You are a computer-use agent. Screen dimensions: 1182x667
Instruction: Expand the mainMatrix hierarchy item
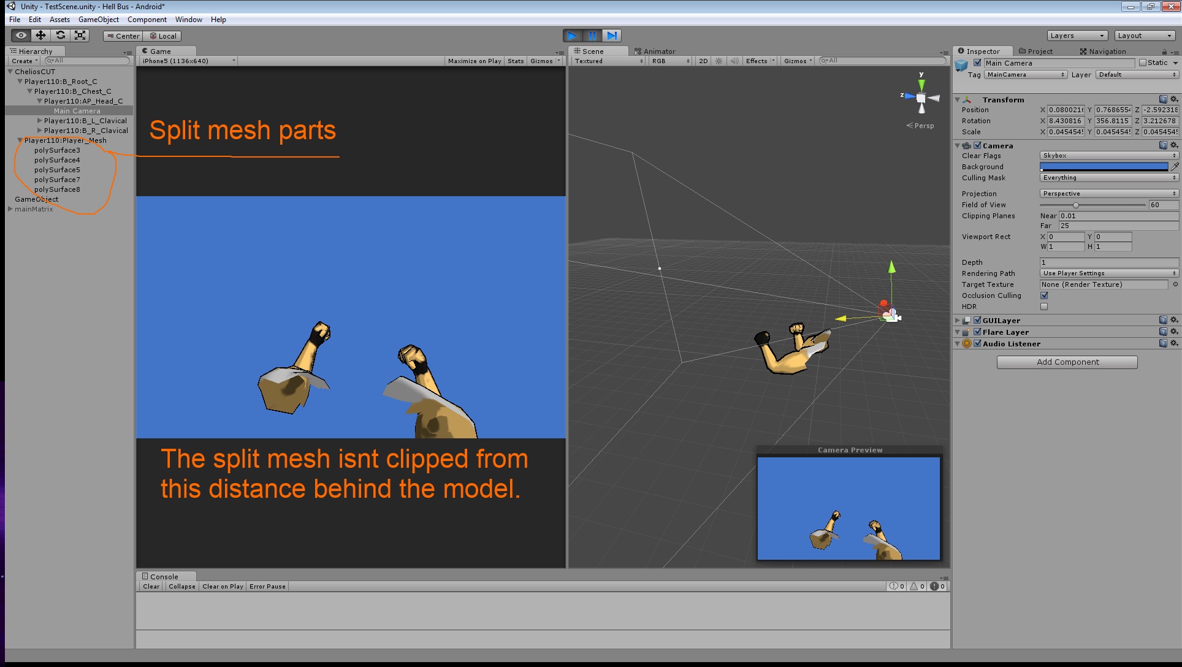click(10, 208)
